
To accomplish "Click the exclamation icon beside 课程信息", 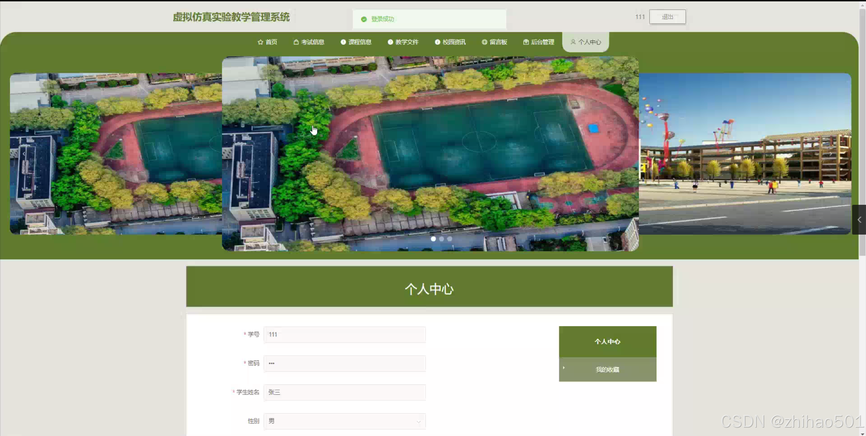I will point(343,42).
